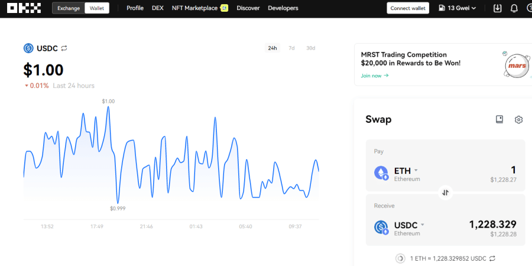This screenshot has height=266, width=532.
Task: Click the ETH token icon in Pay
Action: click(x=381, y=173)
